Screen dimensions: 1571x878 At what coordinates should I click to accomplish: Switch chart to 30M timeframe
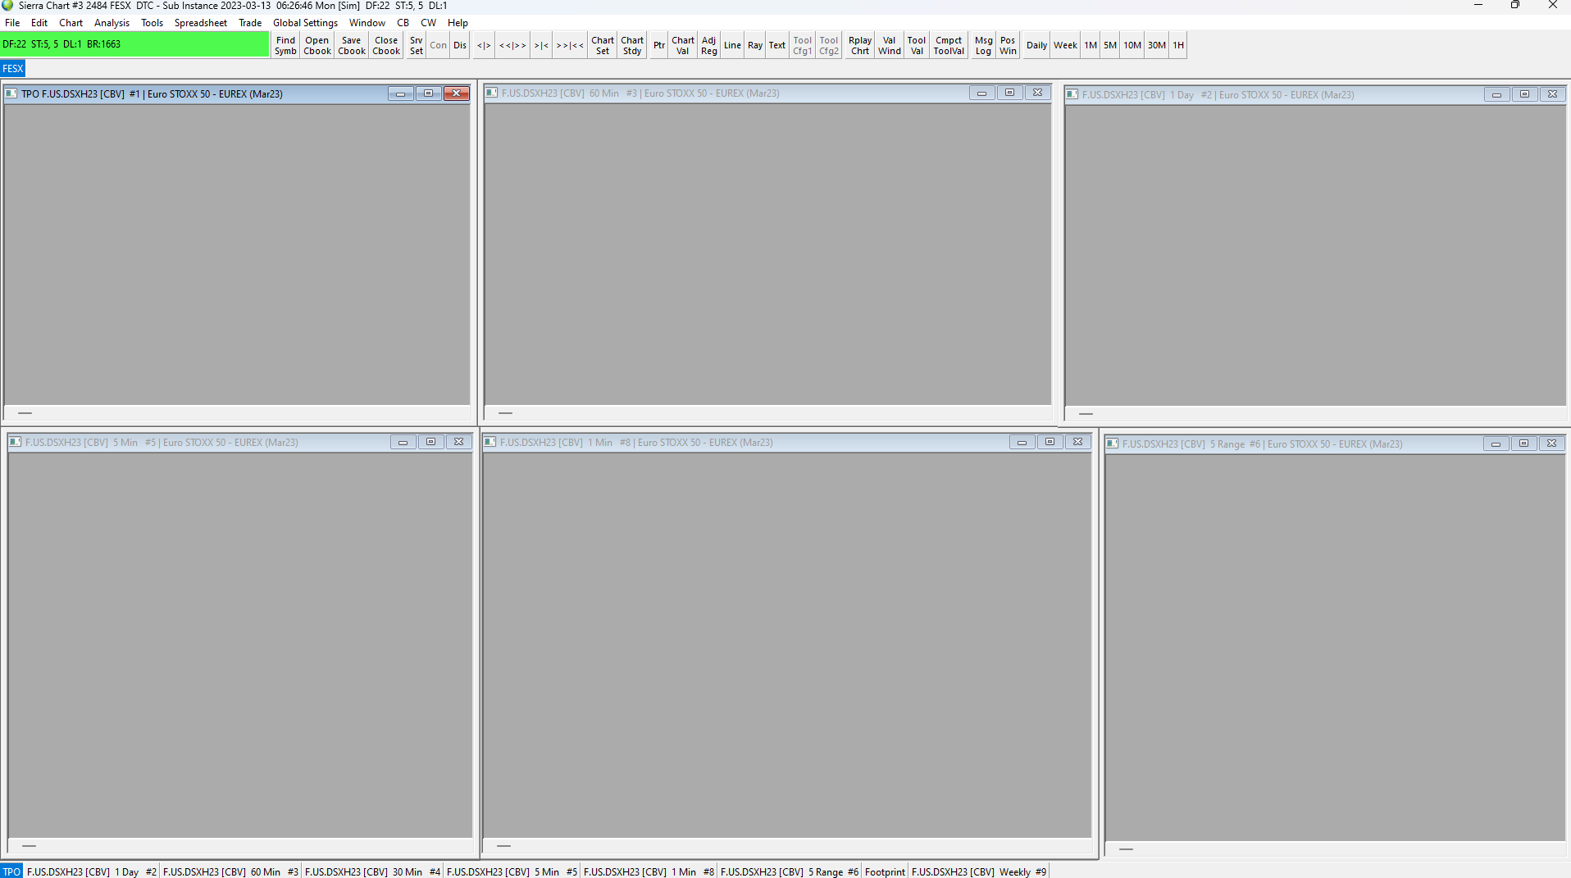[x=1157, y=45]
